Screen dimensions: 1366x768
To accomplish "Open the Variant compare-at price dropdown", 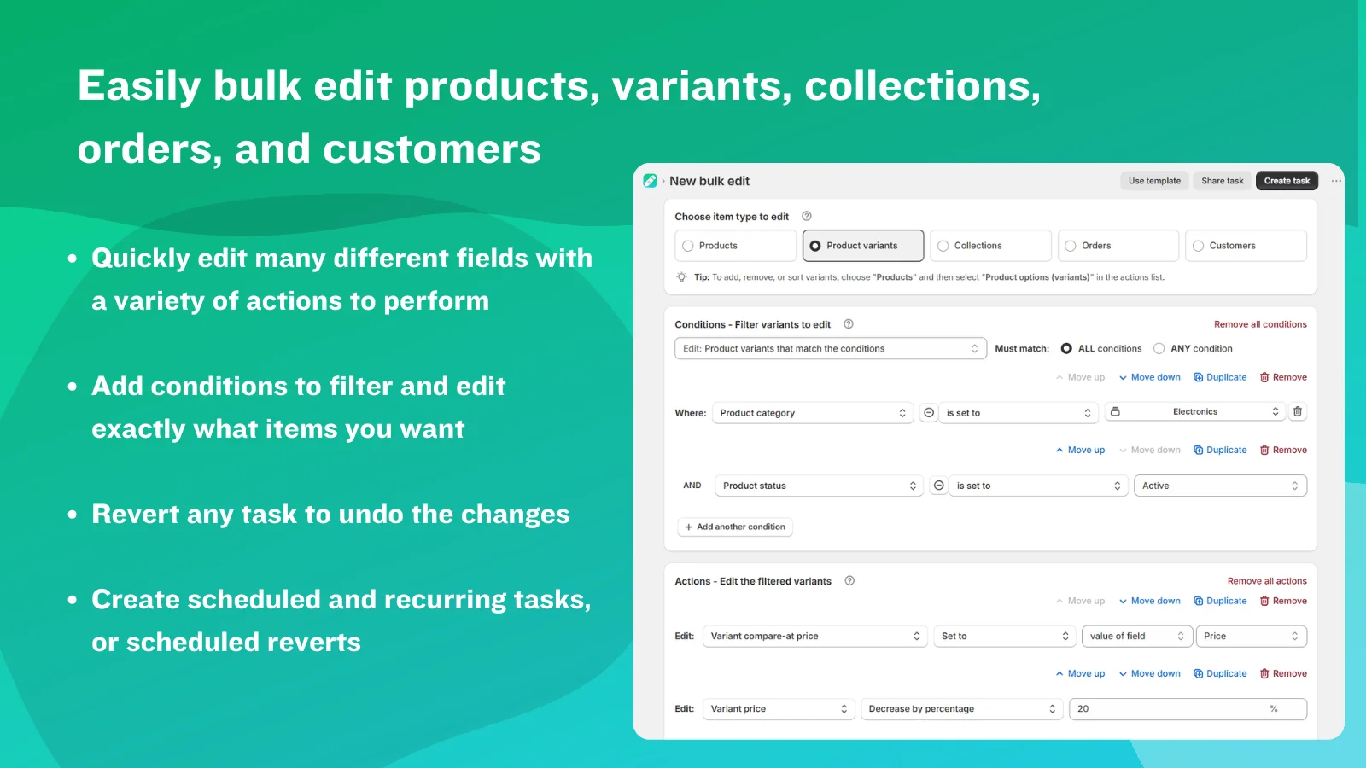I will tap(814, 637).
